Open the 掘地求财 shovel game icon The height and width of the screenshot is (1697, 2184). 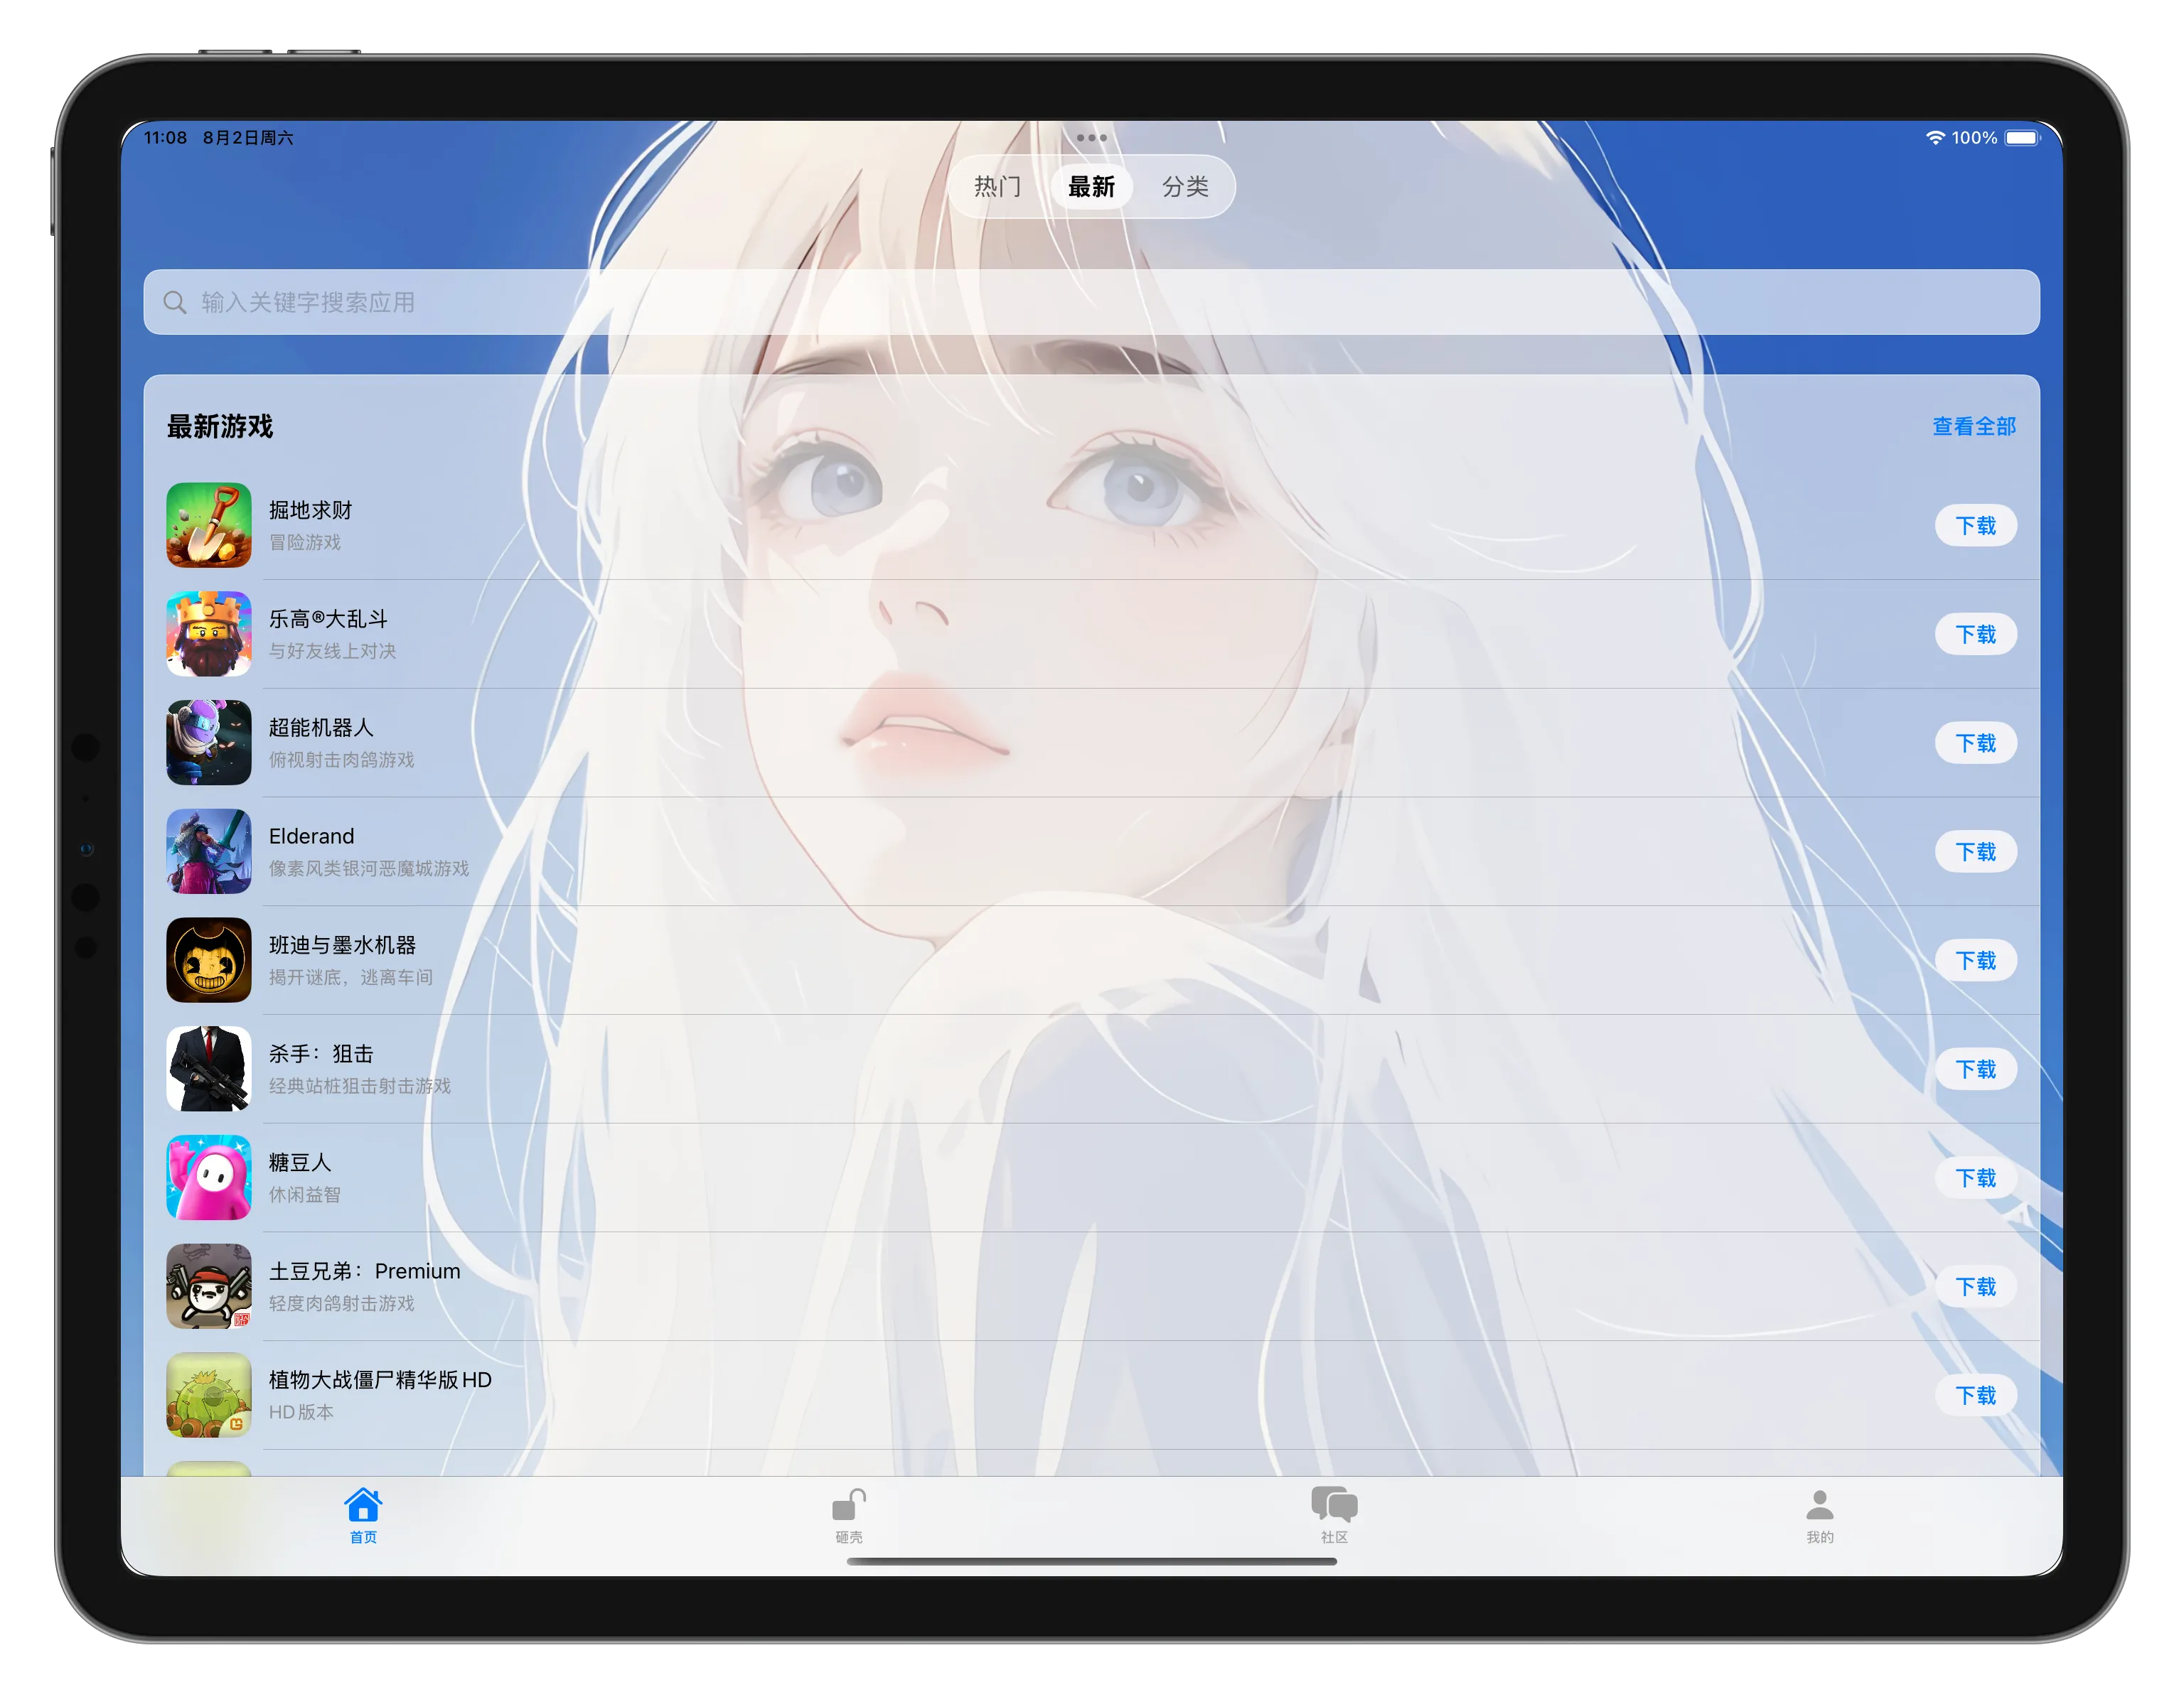(209, 524)
